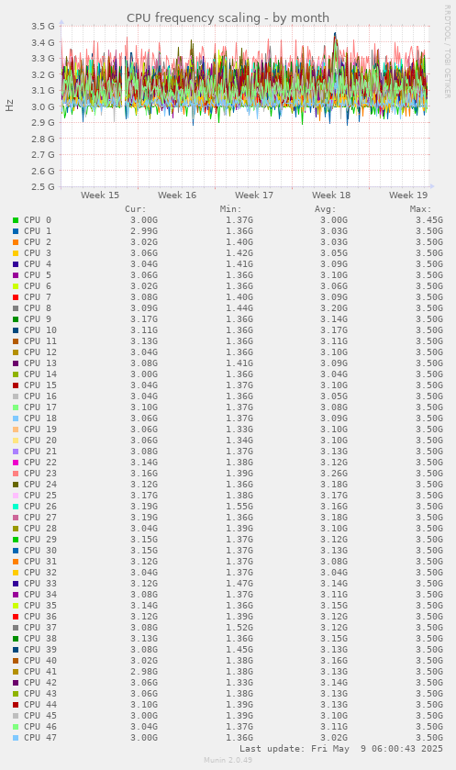Image resolution: width=456 pixels, height=770 pixels.
Task: Click the CPU 23 salmon legend swatch
Action: pos(16,474)
